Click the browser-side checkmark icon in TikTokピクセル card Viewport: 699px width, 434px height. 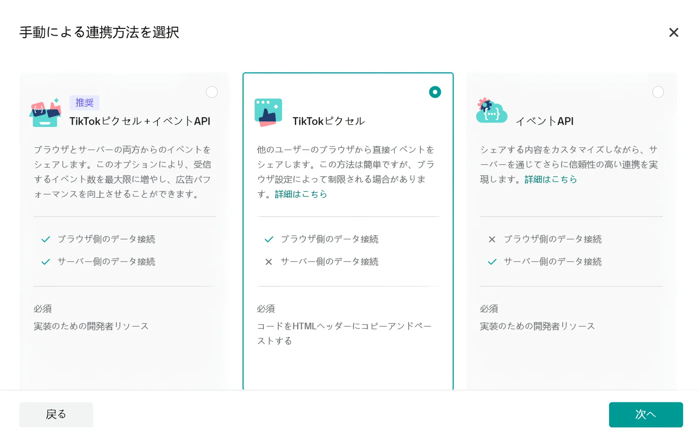click(269, 239)
